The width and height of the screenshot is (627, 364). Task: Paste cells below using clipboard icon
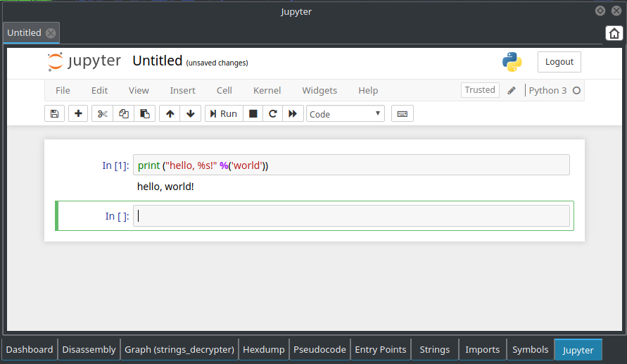click(145, 113)
